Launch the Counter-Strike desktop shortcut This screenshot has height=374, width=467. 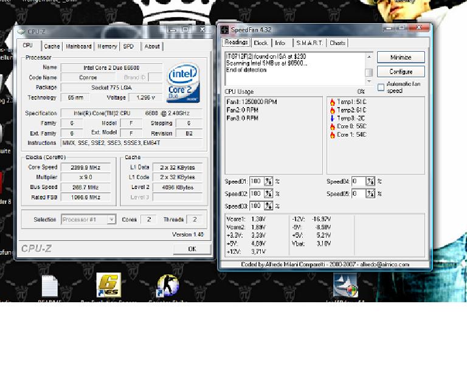(168, 286)
